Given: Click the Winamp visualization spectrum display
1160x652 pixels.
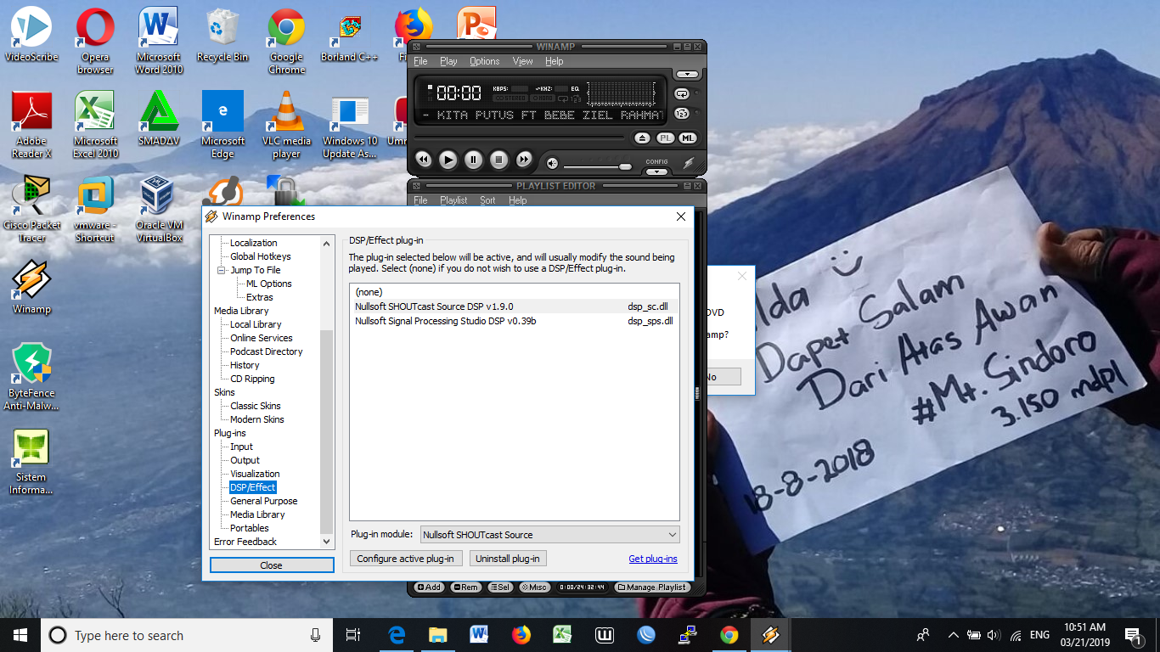Looking at the screenshot, I should [621, 93].
